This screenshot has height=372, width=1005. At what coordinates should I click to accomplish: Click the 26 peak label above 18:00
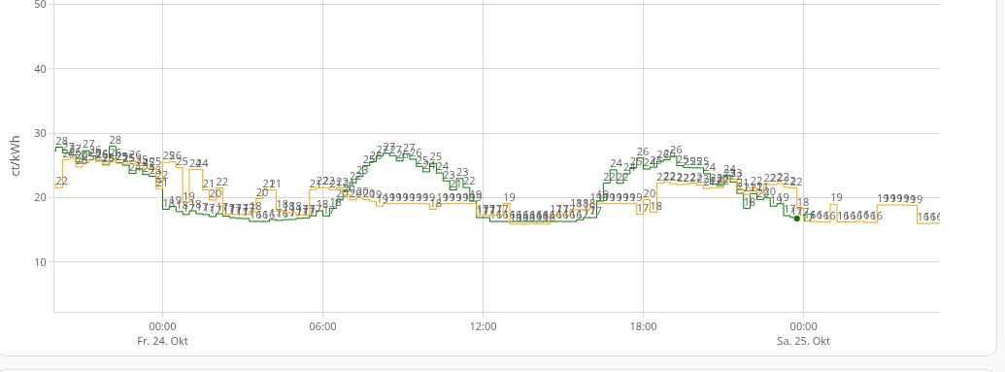click(x=643, y=152)
